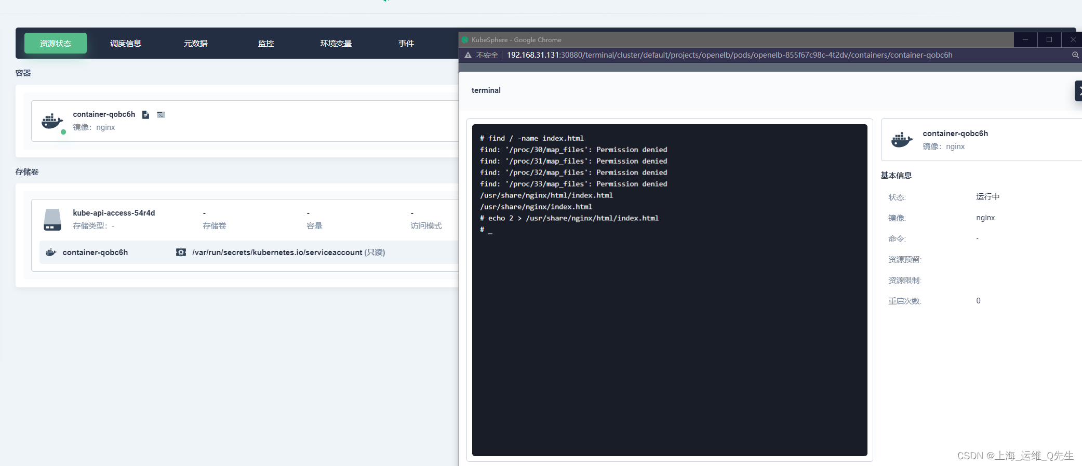This screenshot has width=1082, height=466.
Task: Focus the terminal command area
Action: click(670, 290)
